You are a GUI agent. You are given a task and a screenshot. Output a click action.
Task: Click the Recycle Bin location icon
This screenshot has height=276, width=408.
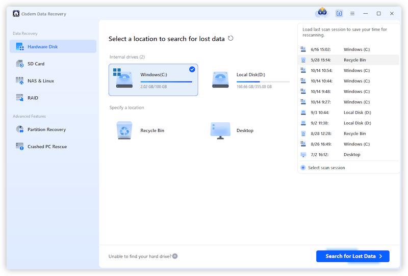(x=124, y=130)
